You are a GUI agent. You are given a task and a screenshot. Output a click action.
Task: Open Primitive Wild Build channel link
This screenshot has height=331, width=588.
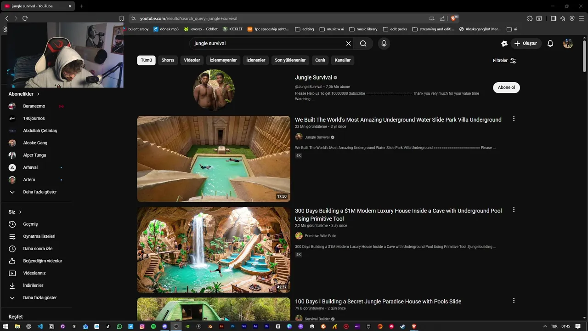[321, 236]
